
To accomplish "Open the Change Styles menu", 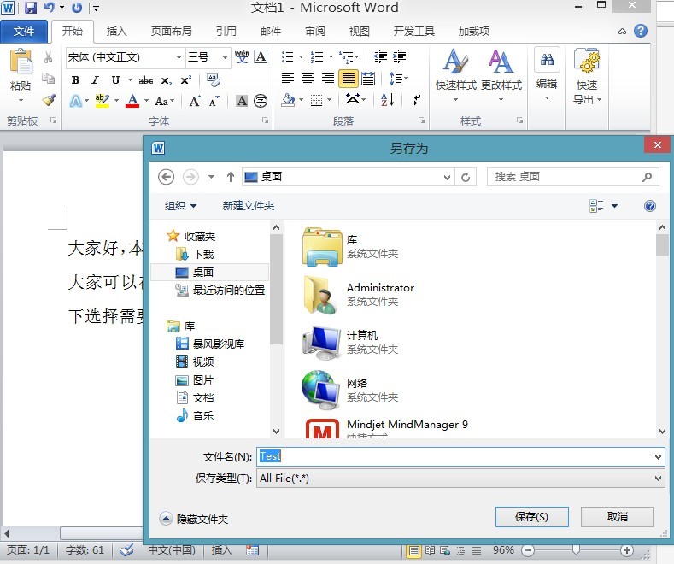I will [501, 76].
